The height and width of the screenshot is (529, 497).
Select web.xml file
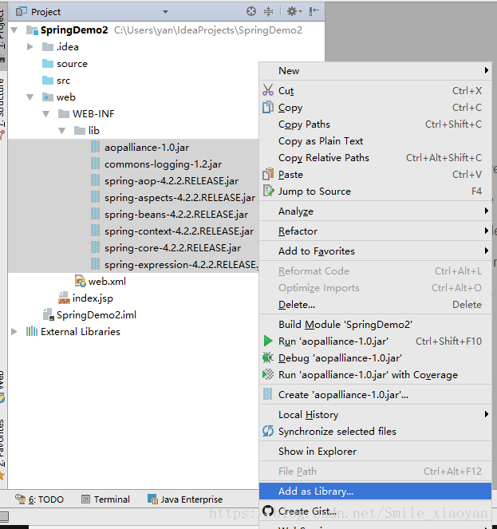click(101, 282)
